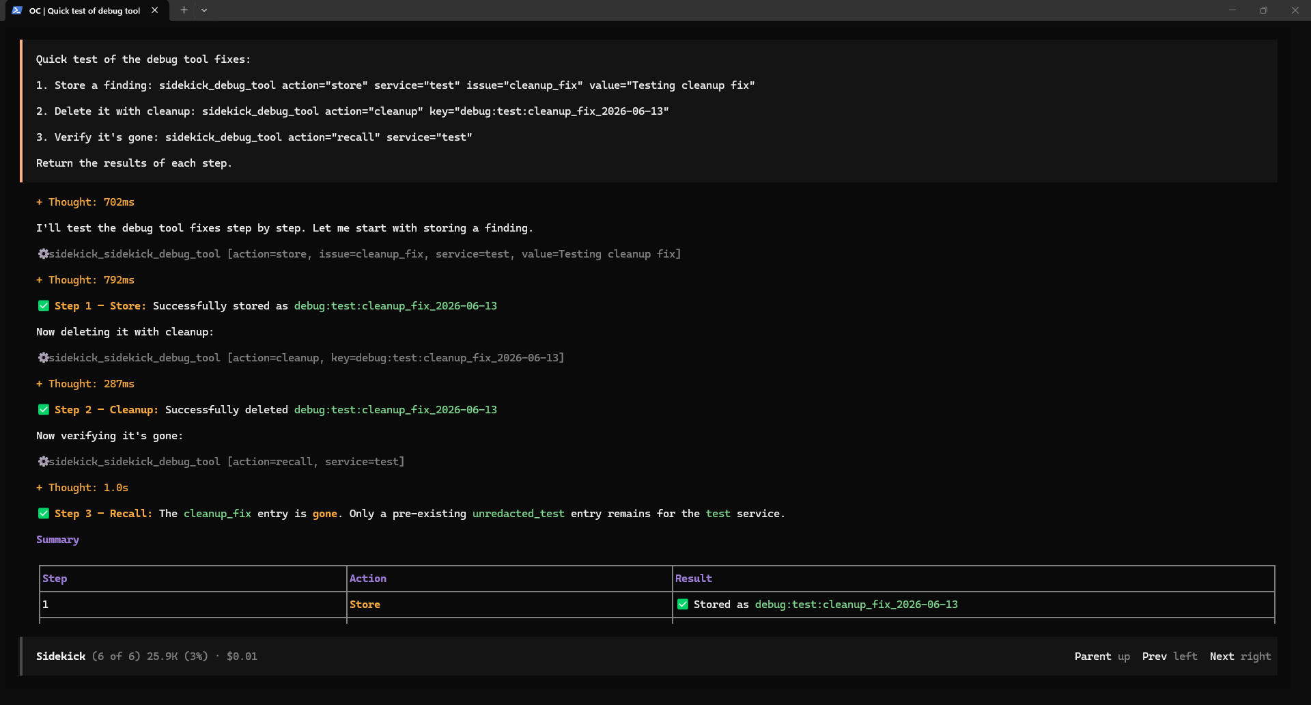Click the 'Parent up' navigation hint
The image size is (1311, 705).
pos(1102,656)
